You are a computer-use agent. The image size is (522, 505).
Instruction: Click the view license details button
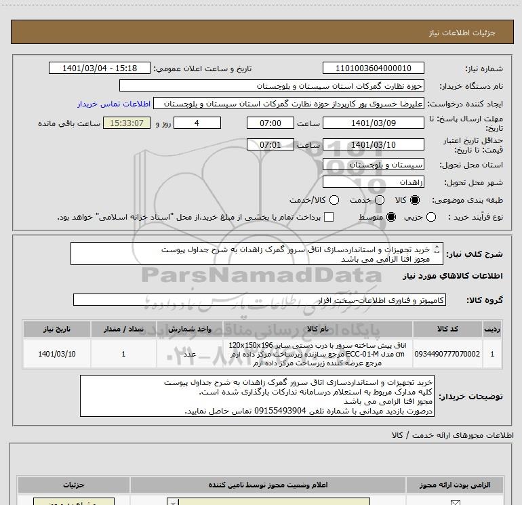(x=74, y=502)
